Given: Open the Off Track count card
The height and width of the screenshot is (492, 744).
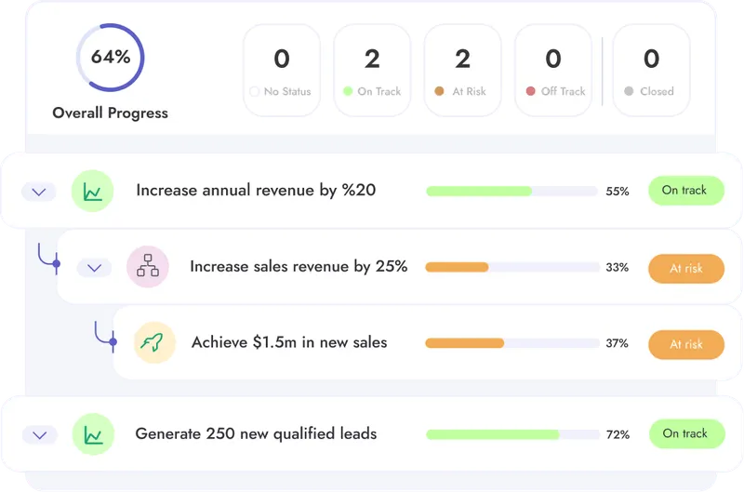Looking at the screenshot, I should 553,70.
